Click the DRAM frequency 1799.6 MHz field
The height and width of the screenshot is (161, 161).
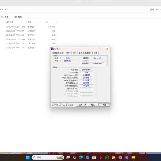pos(86,70)
